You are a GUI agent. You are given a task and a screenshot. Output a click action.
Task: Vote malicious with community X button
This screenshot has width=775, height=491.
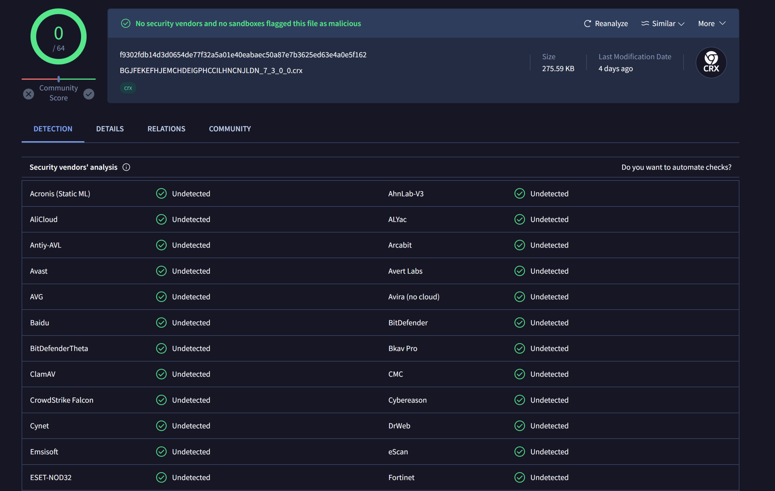tap(29, 94)
